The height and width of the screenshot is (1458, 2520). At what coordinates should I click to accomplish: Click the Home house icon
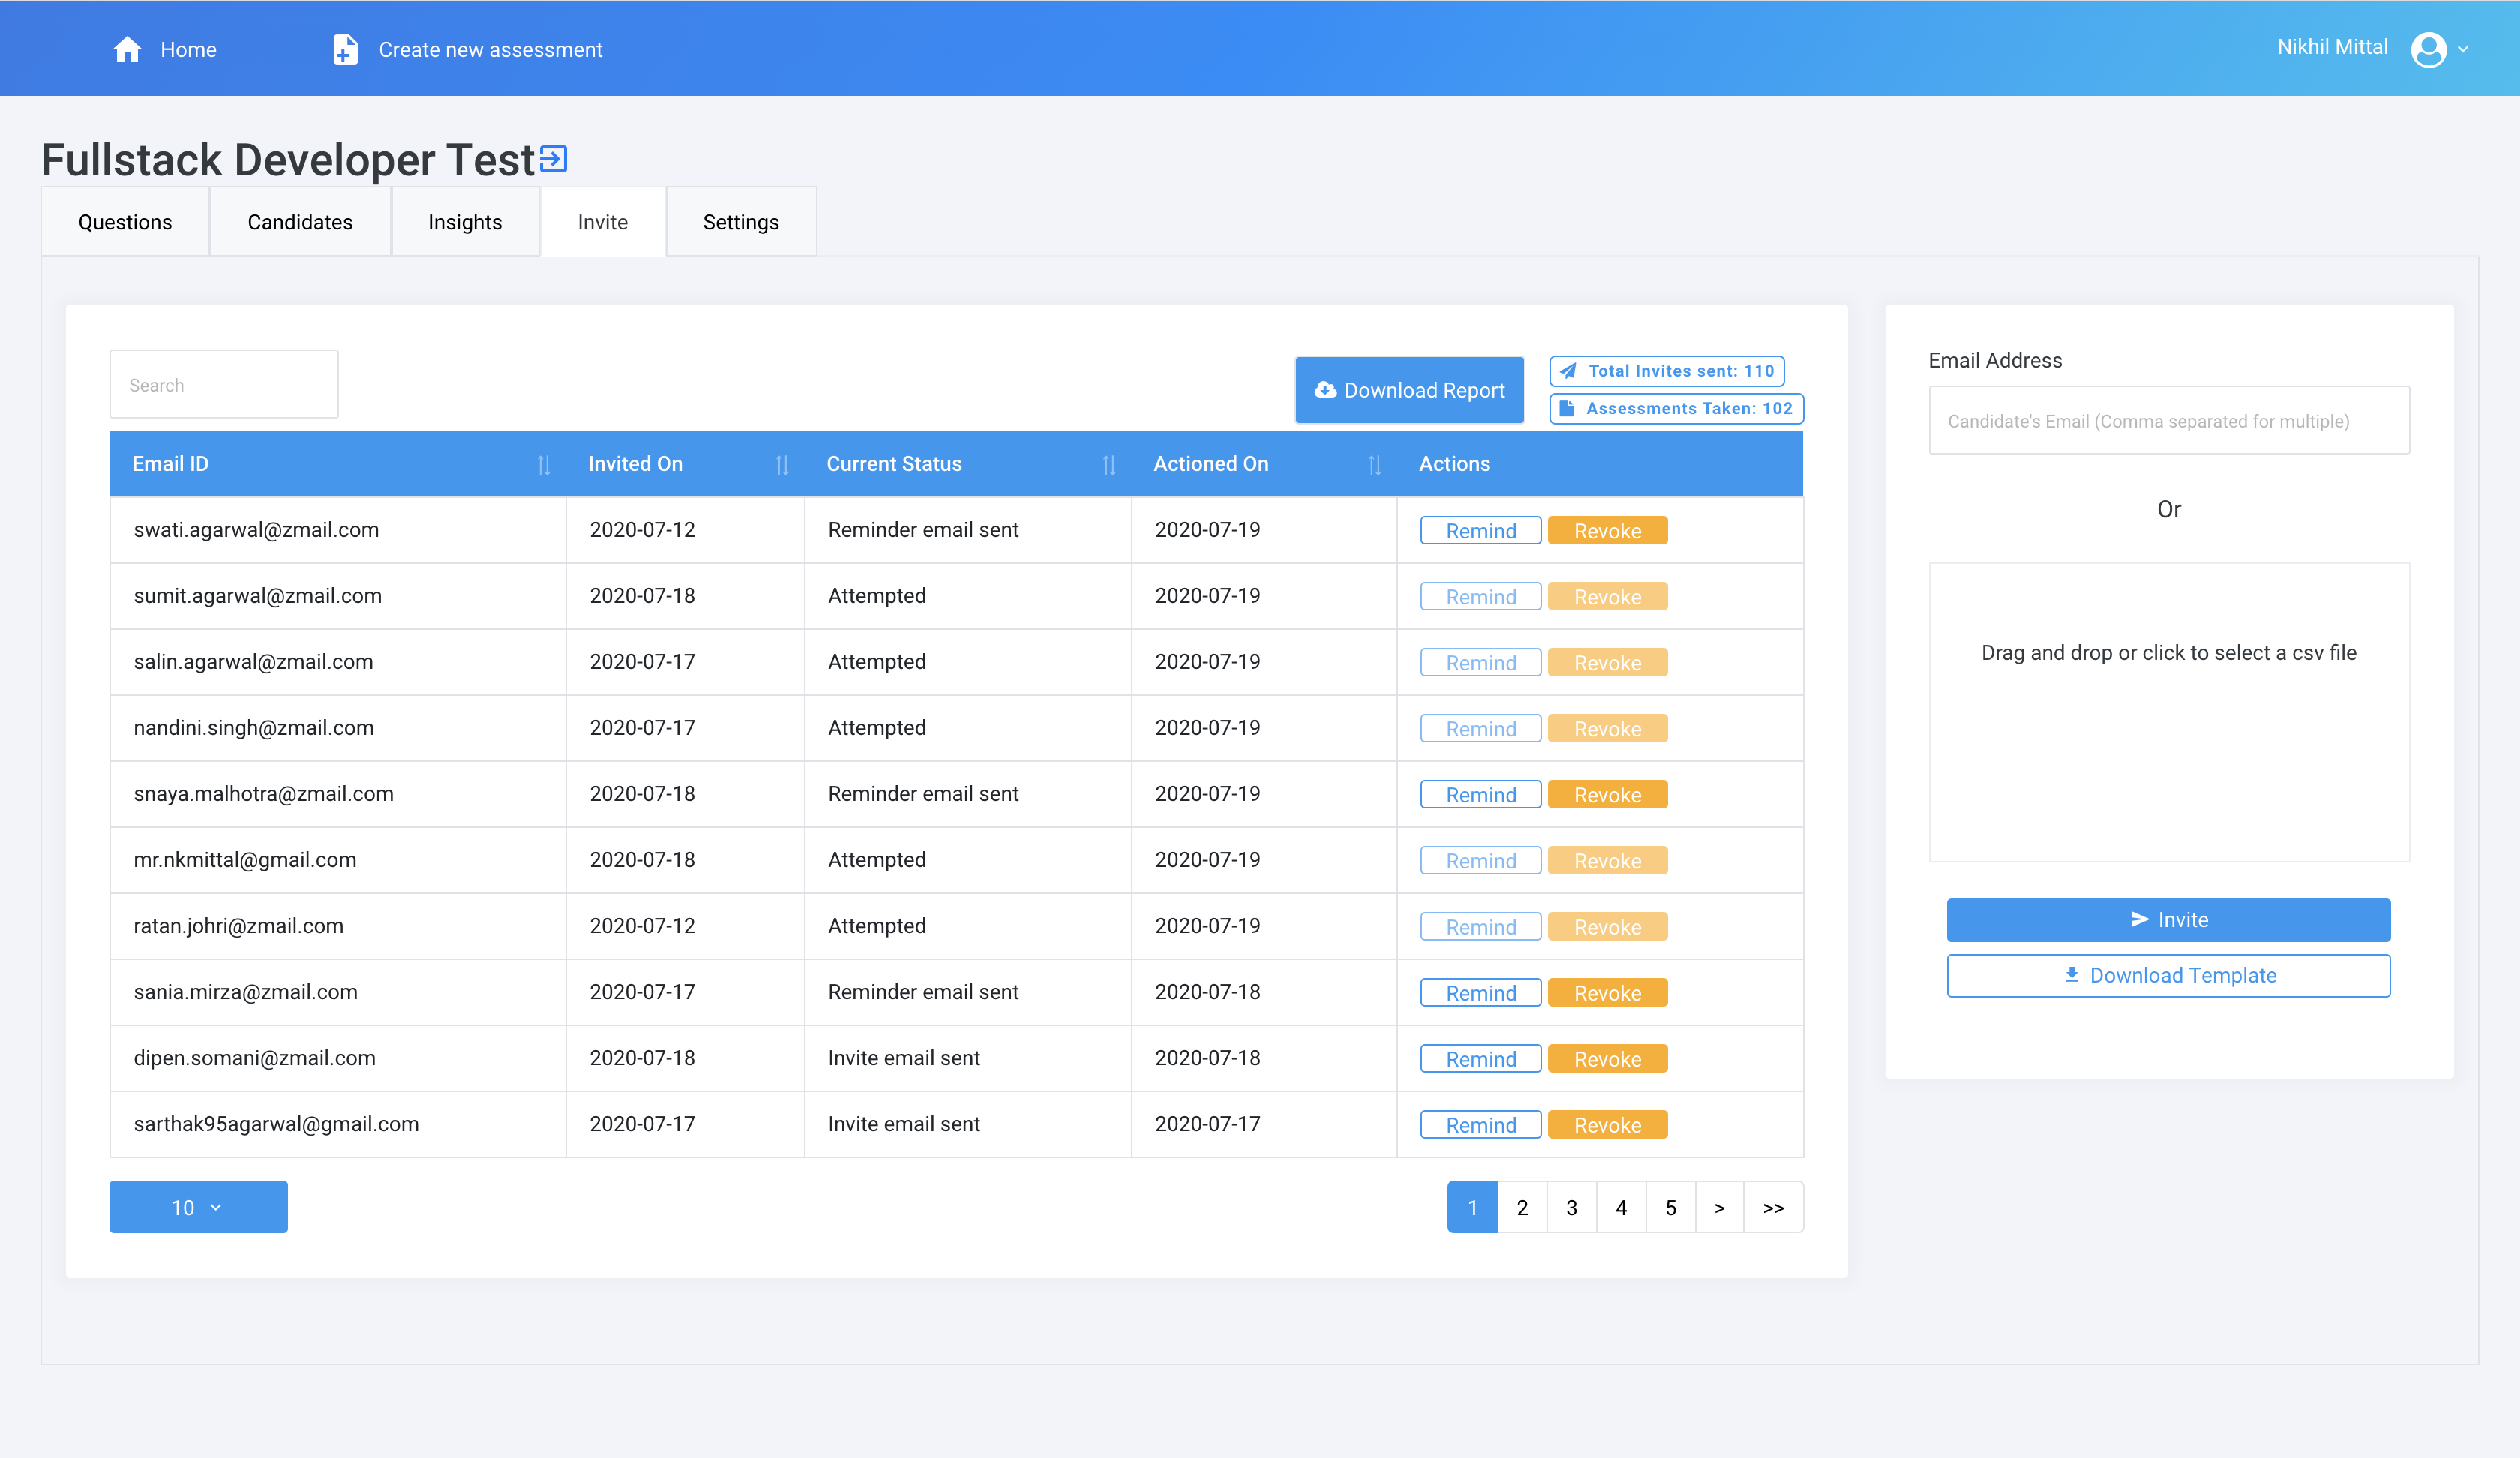(x=127, y=50)
